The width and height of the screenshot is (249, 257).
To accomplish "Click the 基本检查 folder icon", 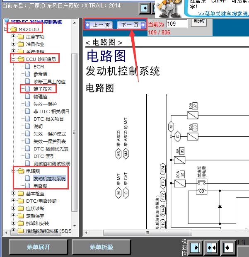I will tap(21, 194).
